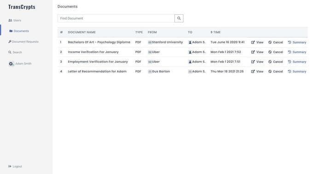Click 'Tue June 16 2020 9:41' timestamp
Screen dimensions: 313x174
227,42
